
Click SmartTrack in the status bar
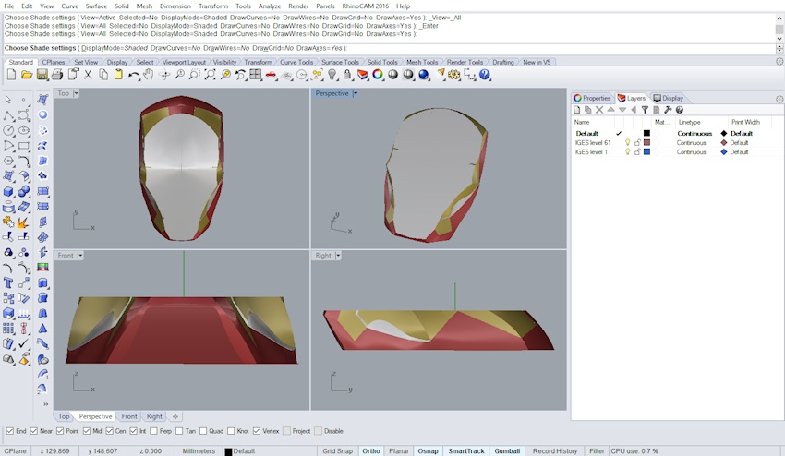(x=466, y=451)
